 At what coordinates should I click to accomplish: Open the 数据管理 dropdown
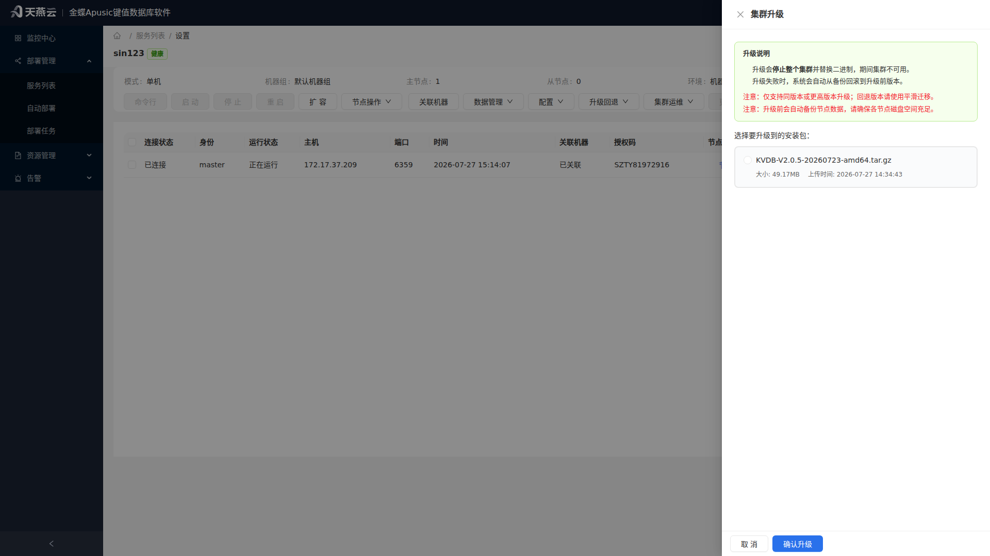tap(493, 102)
